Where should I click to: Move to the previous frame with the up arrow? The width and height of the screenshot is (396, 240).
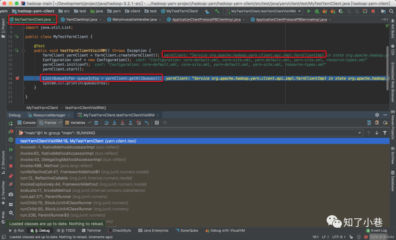click(x=369, y=133)
